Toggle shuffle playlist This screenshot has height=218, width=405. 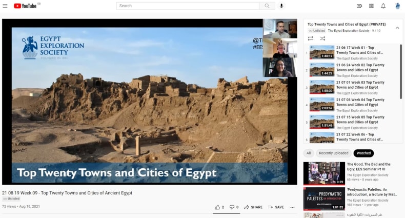pos(322,38)
